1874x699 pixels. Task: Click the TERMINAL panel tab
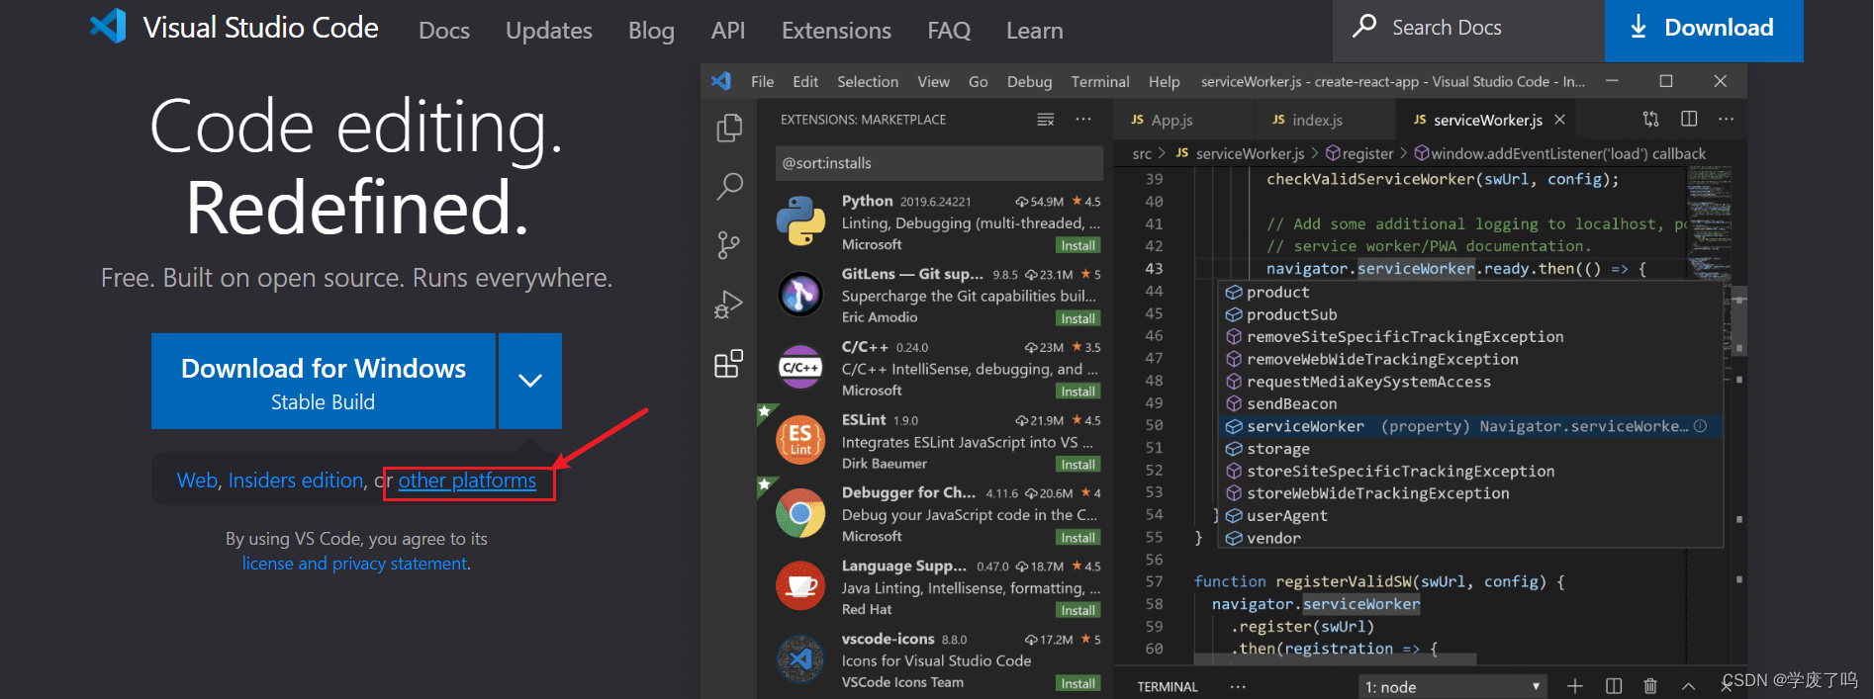coord(1168,686)
